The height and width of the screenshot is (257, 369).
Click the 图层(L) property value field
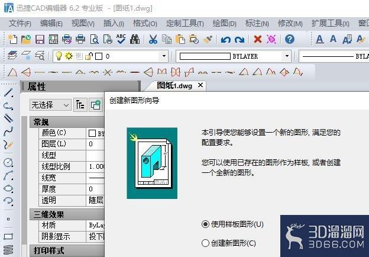coord(95,144)
